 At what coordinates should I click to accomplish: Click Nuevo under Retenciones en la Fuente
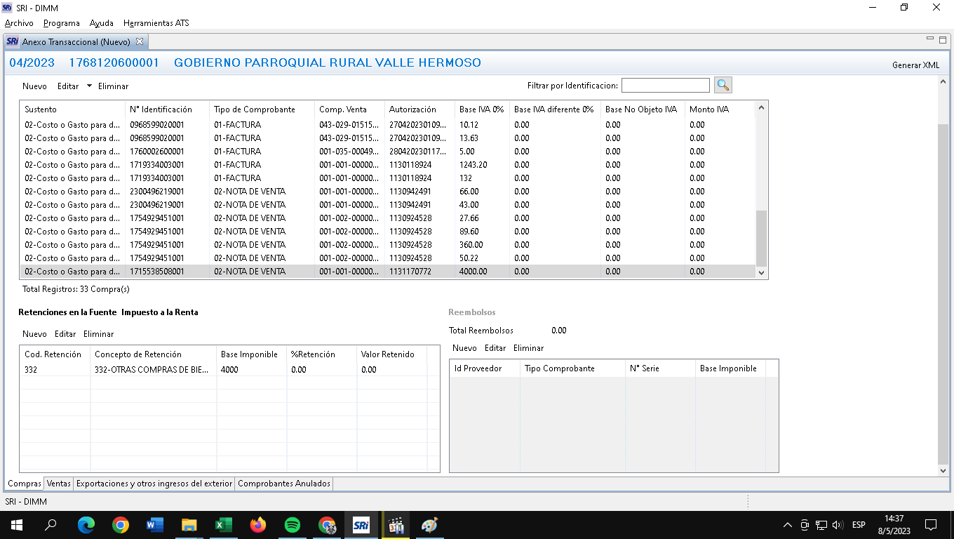click(x=34, y=334)
